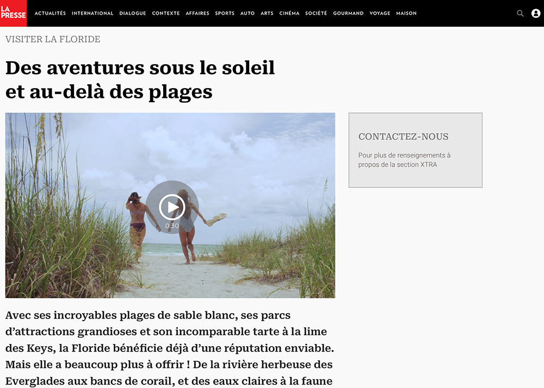Screen dimensions: 544x388
Task: Open the Gourmand section
Action: pyautogui.click(x=348, y=13)
